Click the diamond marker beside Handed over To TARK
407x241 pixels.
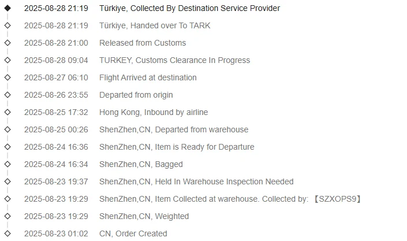point(8,25)
